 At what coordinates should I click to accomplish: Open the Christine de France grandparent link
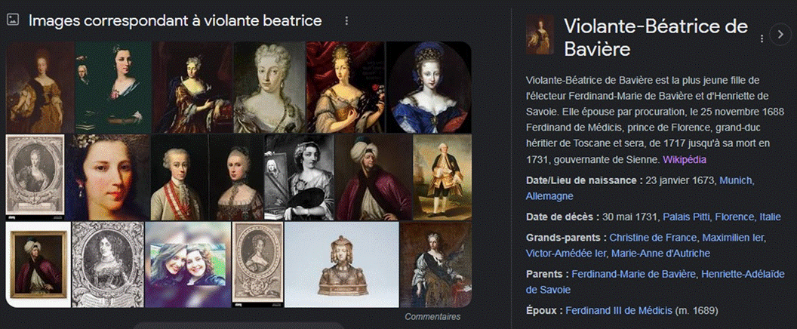tap(653, 238)
